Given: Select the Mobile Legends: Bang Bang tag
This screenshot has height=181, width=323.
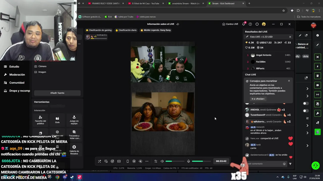Looking at the screenshot, I should point(156,30).
